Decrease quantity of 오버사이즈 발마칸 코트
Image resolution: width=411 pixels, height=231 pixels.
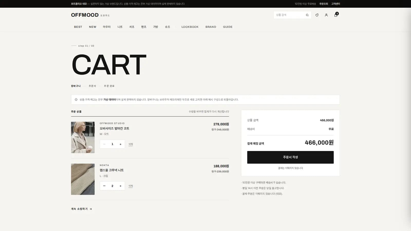[x=104, y=144]
